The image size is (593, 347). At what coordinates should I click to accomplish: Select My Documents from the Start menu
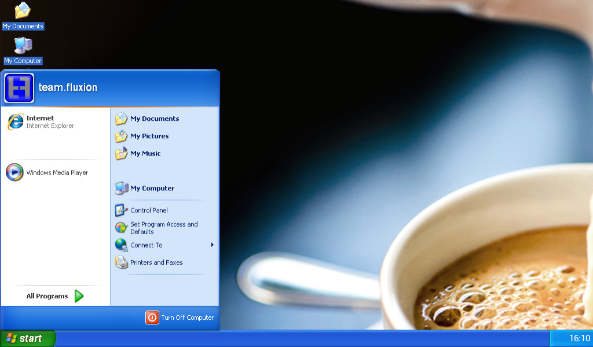[153, 119]
